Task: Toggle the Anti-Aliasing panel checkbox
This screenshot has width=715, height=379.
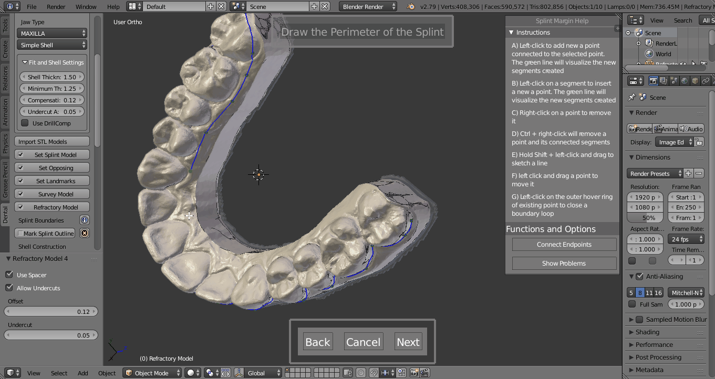Action: [639, 276]
